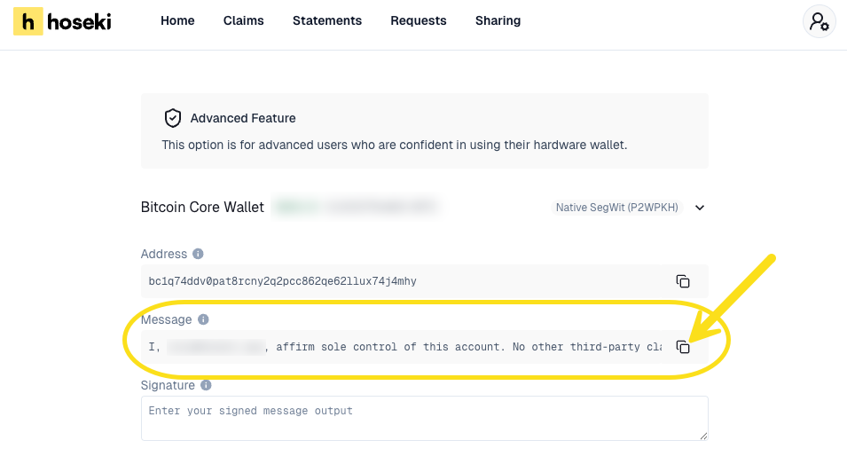Click the info icon beside Signature
847x472 pixels.
pos(207,386)
